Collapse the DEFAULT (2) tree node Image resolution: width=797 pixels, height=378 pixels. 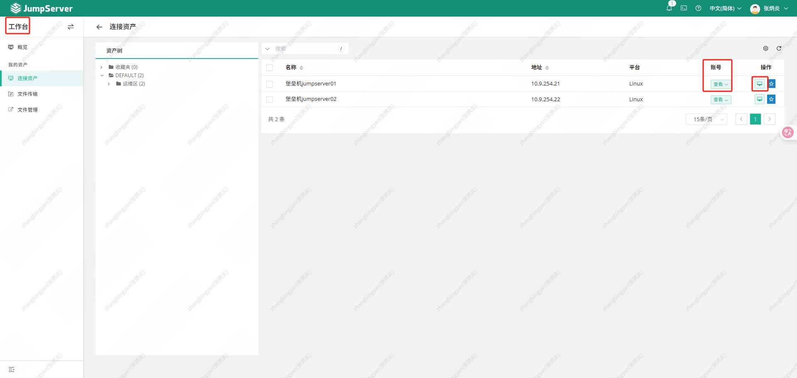pyautogui.click(x=102, y=76)
